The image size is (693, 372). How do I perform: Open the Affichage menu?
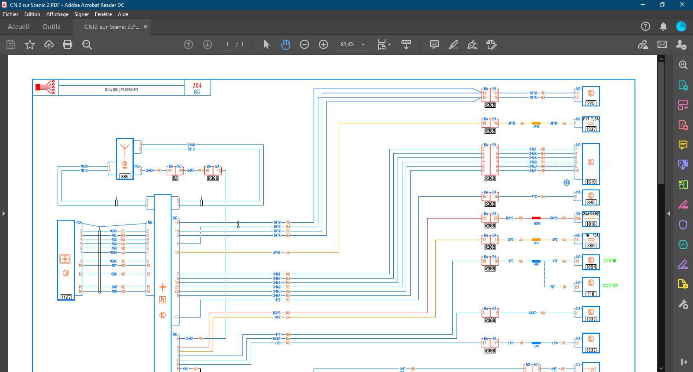(x=57, y=14)
